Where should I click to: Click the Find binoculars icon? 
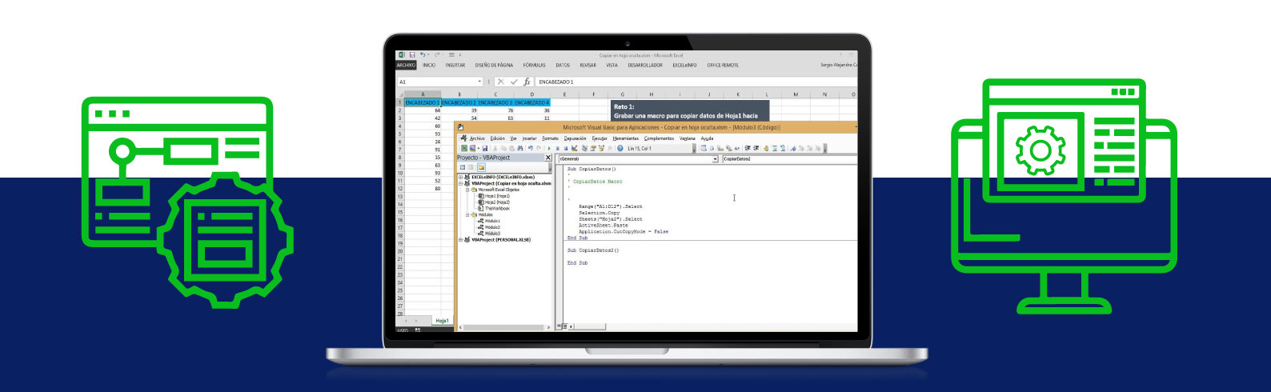(x=519, y=149)
